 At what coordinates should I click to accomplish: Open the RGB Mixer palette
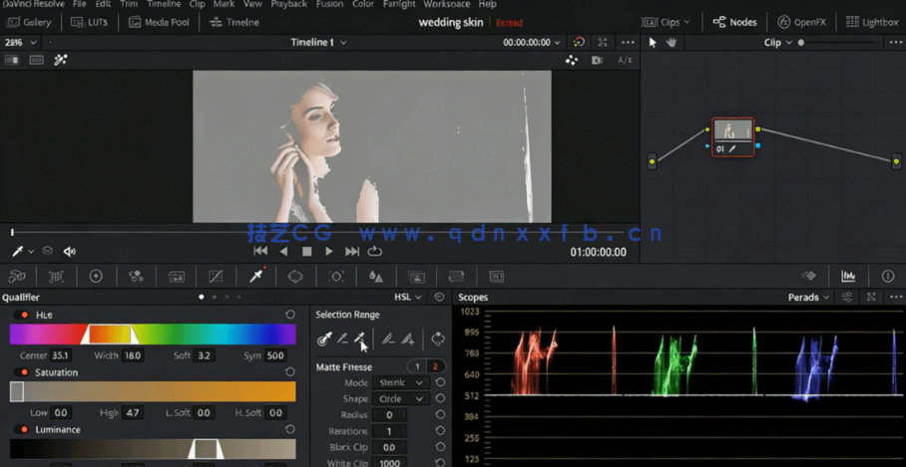(x=137, y=277)
